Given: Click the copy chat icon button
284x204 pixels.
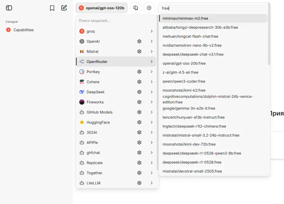Looking at the screenshot, I should 136,8.
